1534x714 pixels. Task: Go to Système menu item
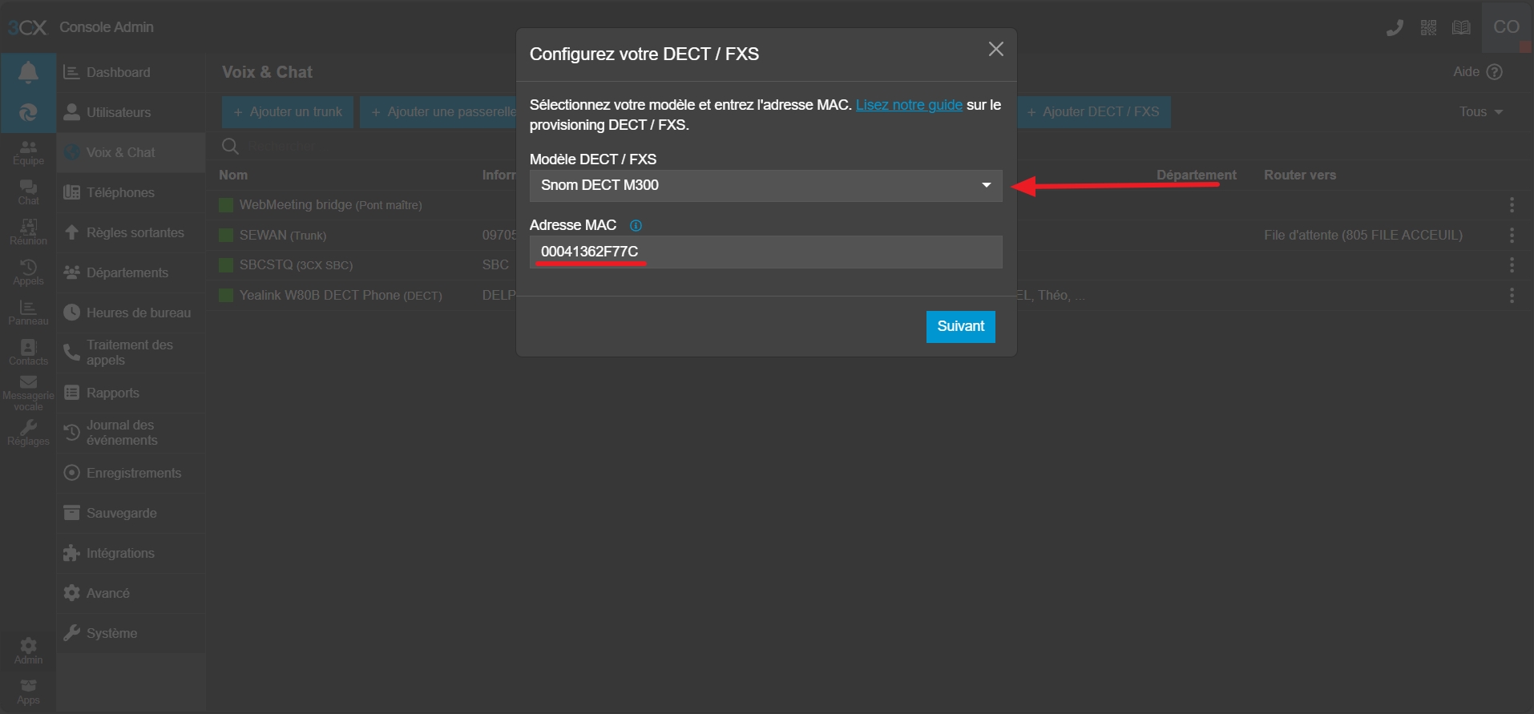[131, 633]
